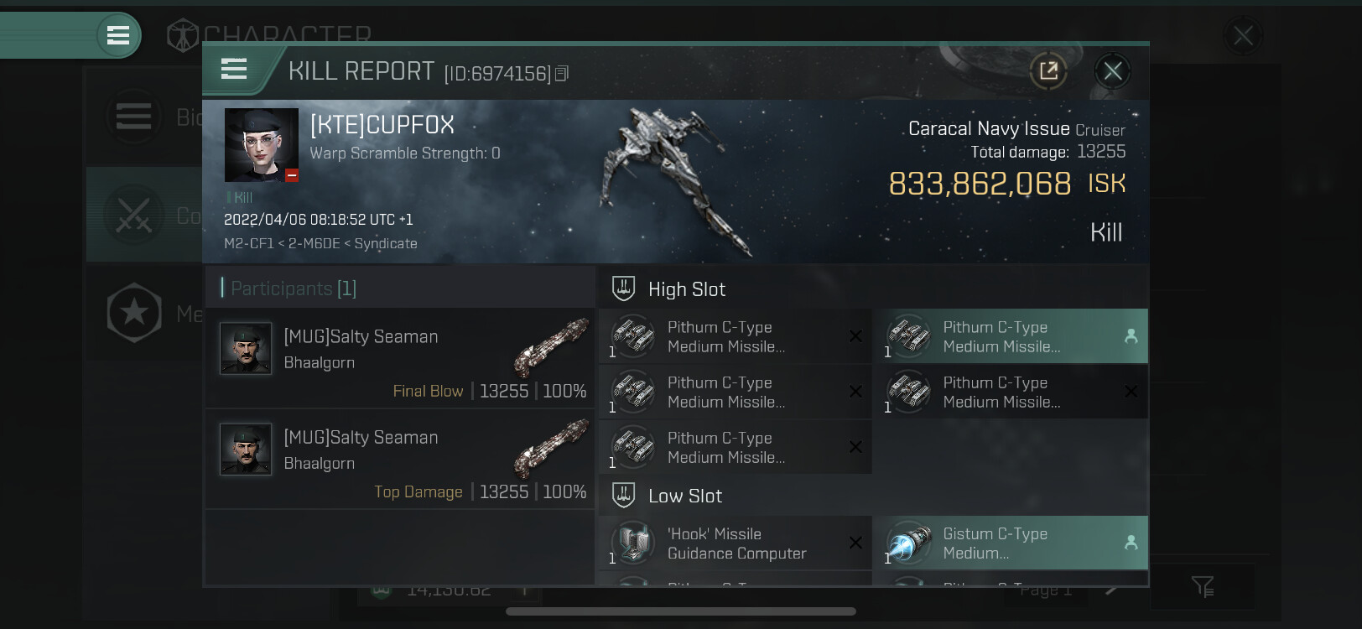
Task: Select the Gistum C-Type Medium low slot item
Action: tap(1010, 543)
